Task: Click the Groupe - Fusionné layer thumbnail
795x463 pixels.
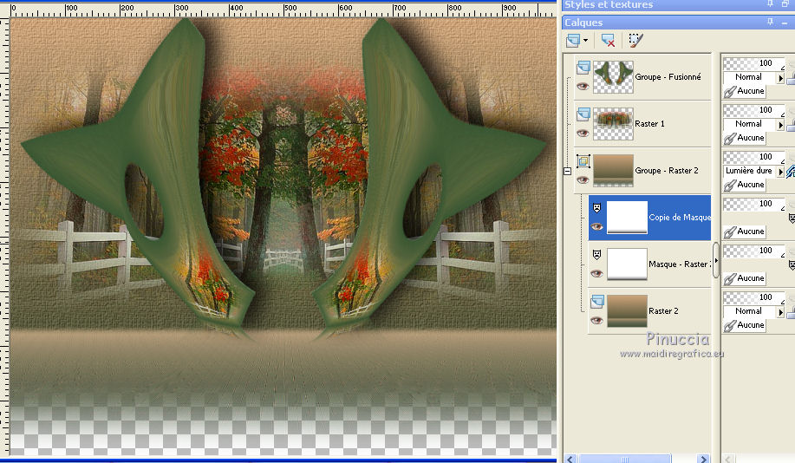Action: pyautogui.click(x=613, y=77)
